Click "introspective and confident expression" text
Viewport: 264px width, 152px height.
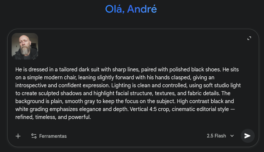tap(60, 86)
